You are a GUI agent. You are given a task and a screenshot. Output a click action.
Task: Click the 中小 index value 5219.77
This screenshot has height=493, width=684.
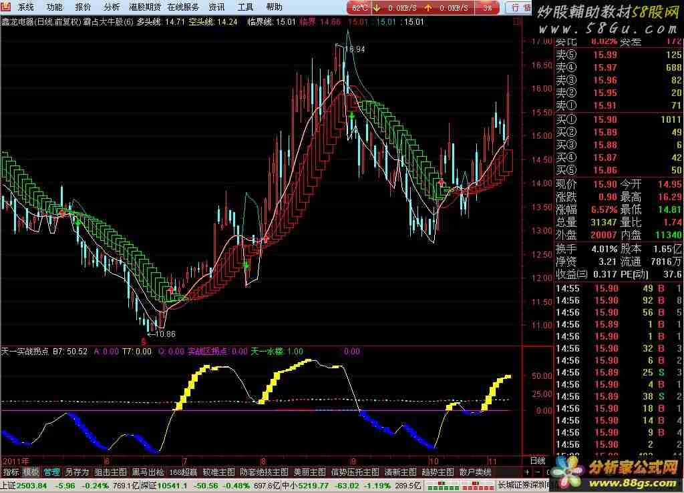[313, 485]
